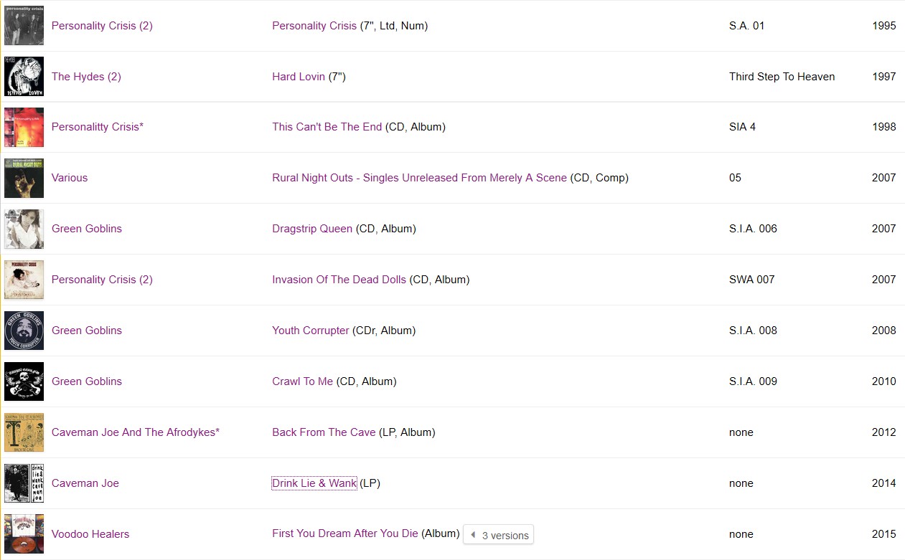Open the Hard Lovin release page

click(298, 76)
